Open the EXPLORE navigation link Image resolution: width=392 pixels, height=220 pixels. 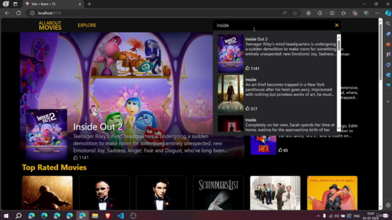pyautogui.click(x=87, y=25)
